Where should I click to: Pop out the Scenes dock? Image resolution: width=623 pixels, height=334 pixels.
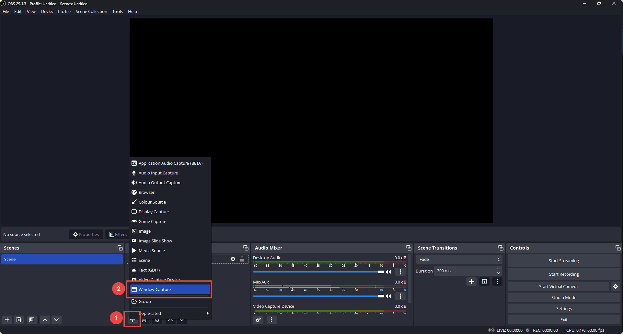[x=120, y=248]
